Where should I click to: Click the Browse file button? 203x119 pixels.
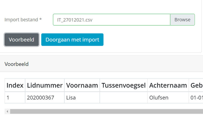click(x=182, y=20)
